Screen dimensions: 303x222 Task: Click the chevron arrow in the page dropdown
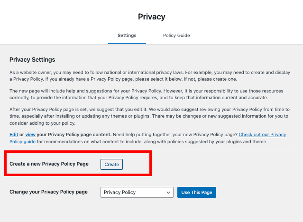coord(168,193)
